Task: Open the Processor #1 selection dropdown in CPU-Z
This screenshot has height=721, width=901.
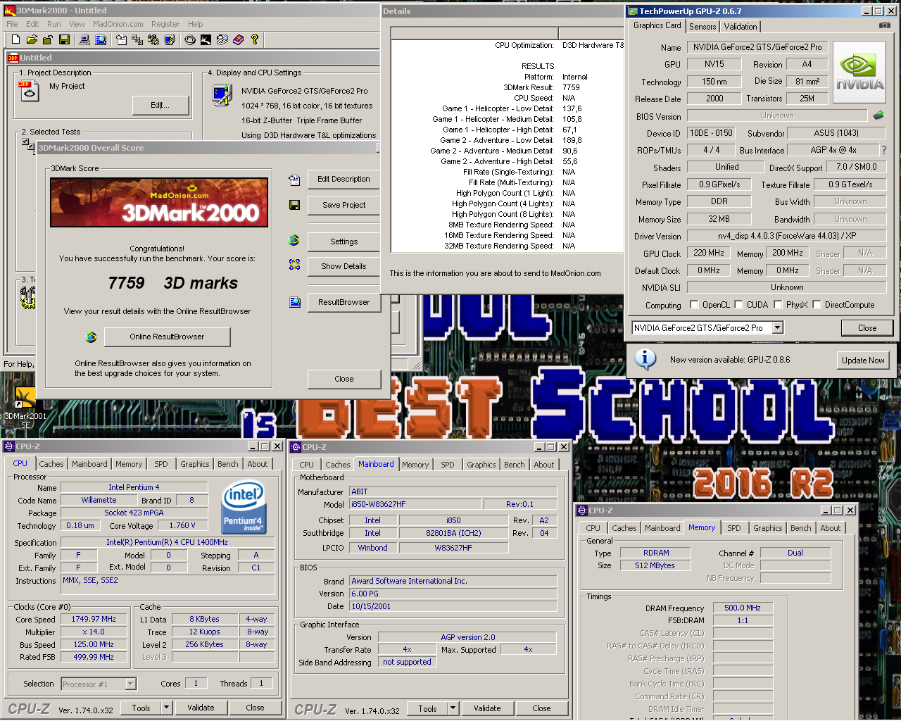Action: click(x=130, y=684)
